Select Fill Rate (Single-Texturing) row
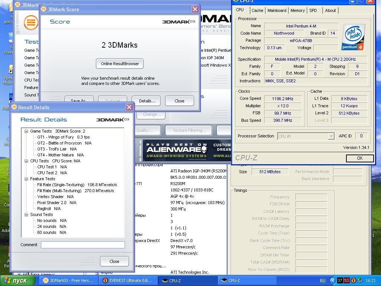The height and width of the screenshot is (286, 381). click(x=77, y=185)
